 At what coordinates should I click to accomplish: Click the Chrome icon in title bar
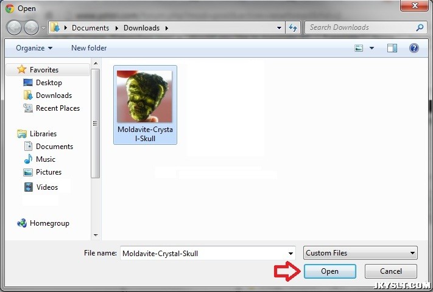10,9
